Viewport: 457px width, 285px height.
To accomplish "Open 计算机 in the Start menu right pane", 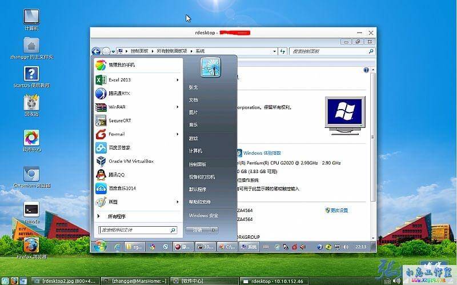I will [195, 151].
